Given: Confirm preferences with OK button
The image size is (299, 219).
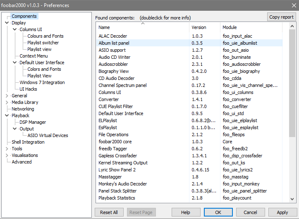Looking at the screenshot, I should (x=218, y=212).
